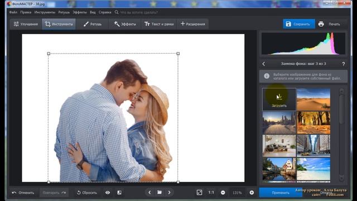Image resolution: width=357 pixels, height=201 pixels.
Task: Toggle the eye preview original icon
Action: click(108, 193)
